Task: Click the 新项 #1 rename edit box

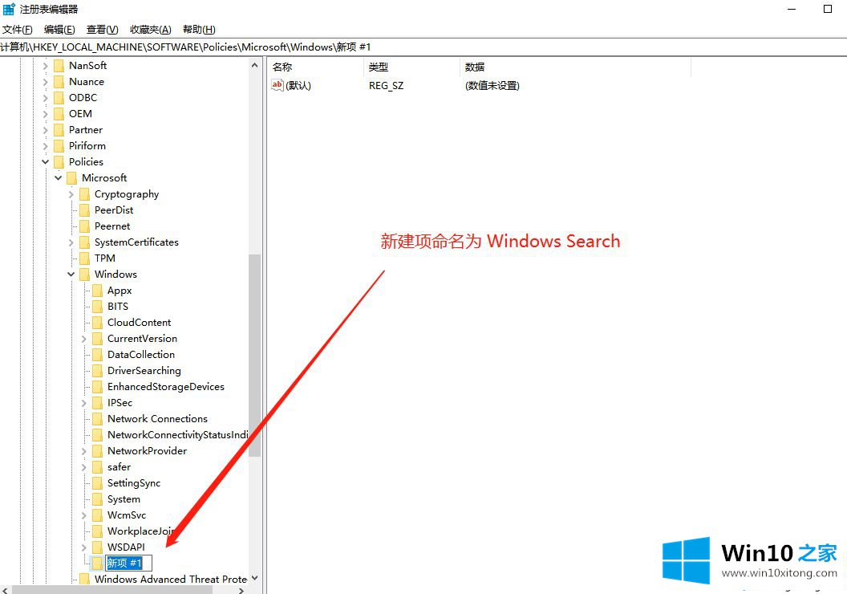Action: pyautogui.click(x=128, y=563)
